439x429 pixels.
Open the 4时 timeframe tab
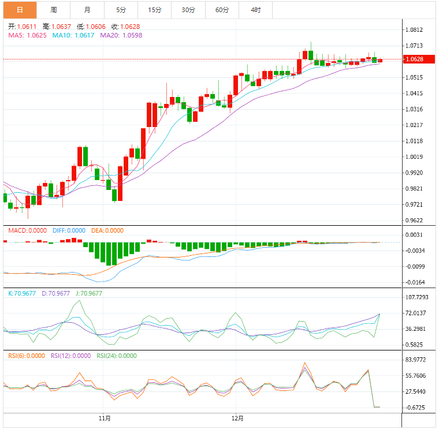pyautogui.click(x=255, y=10)
